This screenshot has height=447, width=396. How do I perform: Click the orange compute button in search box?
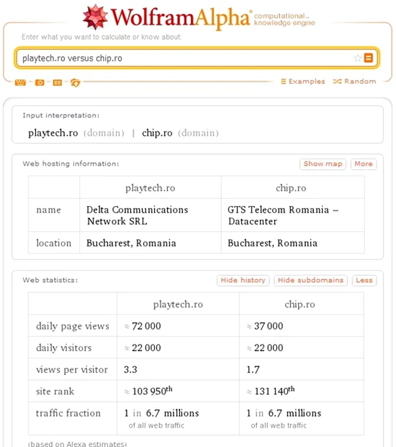[x=368, y=58]
